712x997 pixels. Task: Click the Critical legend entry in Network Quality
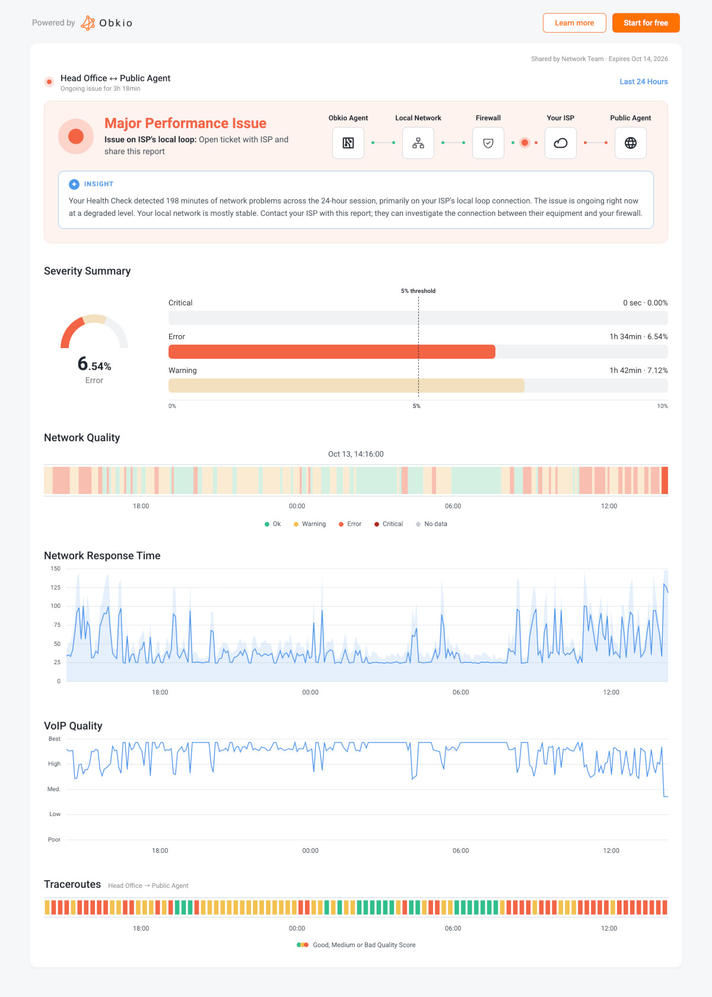point(389,524)
